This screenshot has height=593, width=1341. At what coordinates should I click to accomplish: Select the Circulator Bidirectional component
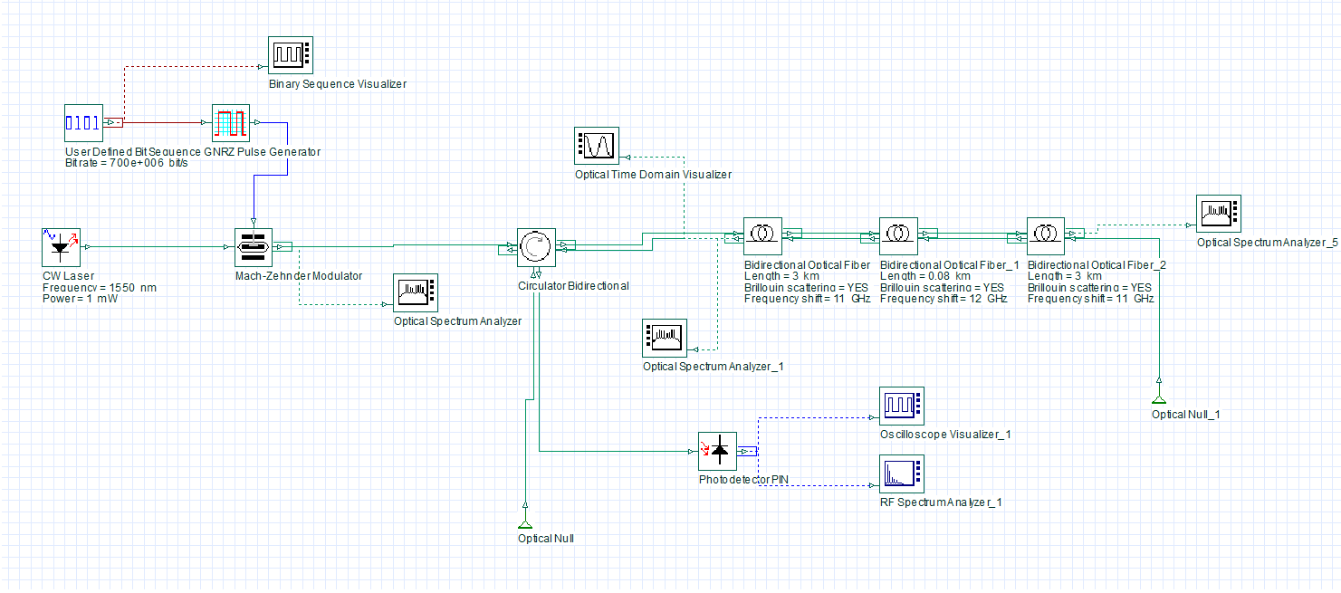pyautogui.click(x=535, y=245)
